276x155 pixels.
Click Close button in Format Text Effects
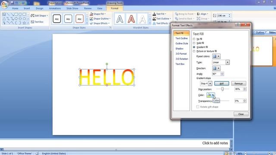pyautogui.click(x=241, y=114)
